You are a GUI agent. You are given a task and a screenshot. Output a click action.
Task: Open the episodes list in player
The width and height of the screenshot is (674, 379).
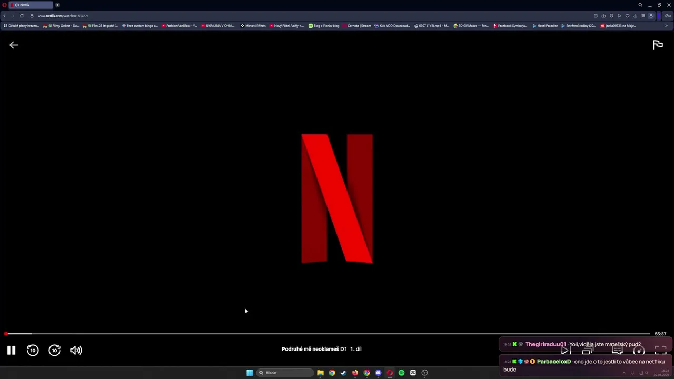pos(587,351)
